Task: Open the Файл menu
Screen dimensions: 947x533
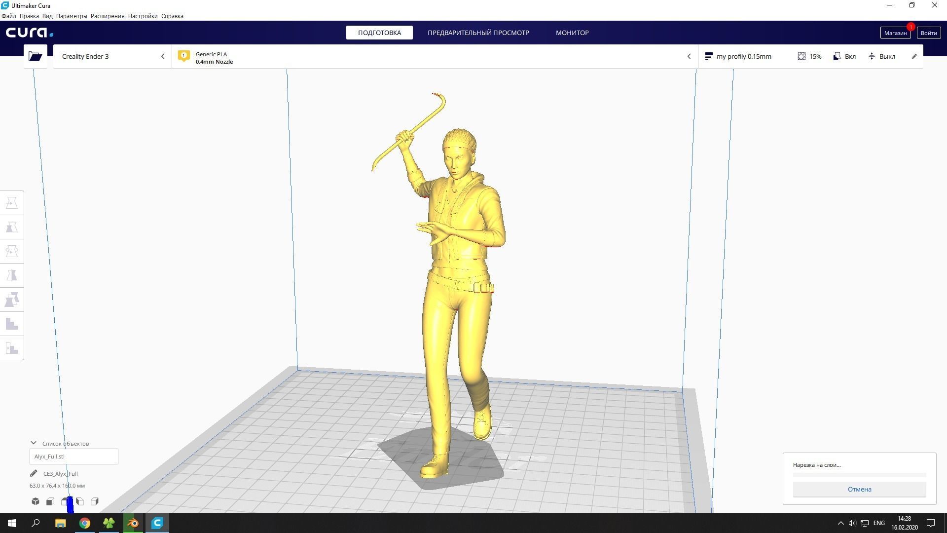Action: [x=9, y=16]
